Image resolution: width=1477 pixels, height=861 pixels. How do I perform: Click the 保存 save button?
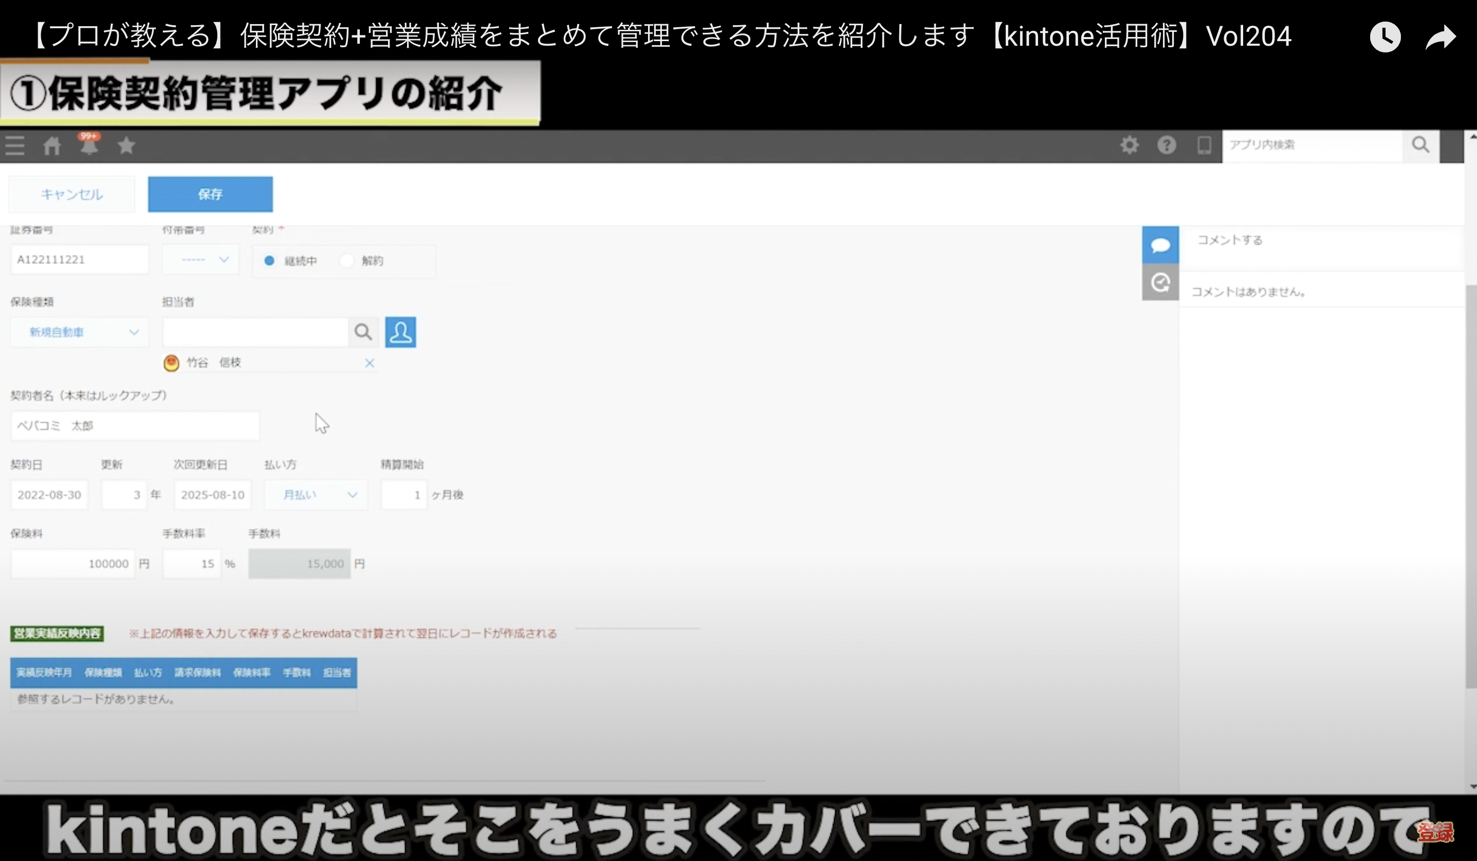[210, 194]
